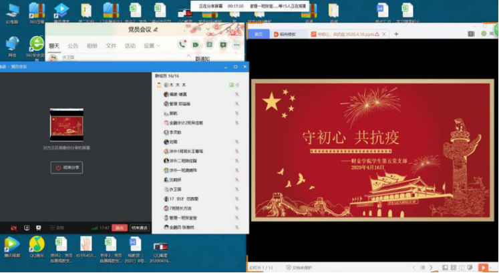Switch to reading view icon in WPS status bar

coord(462,268)
